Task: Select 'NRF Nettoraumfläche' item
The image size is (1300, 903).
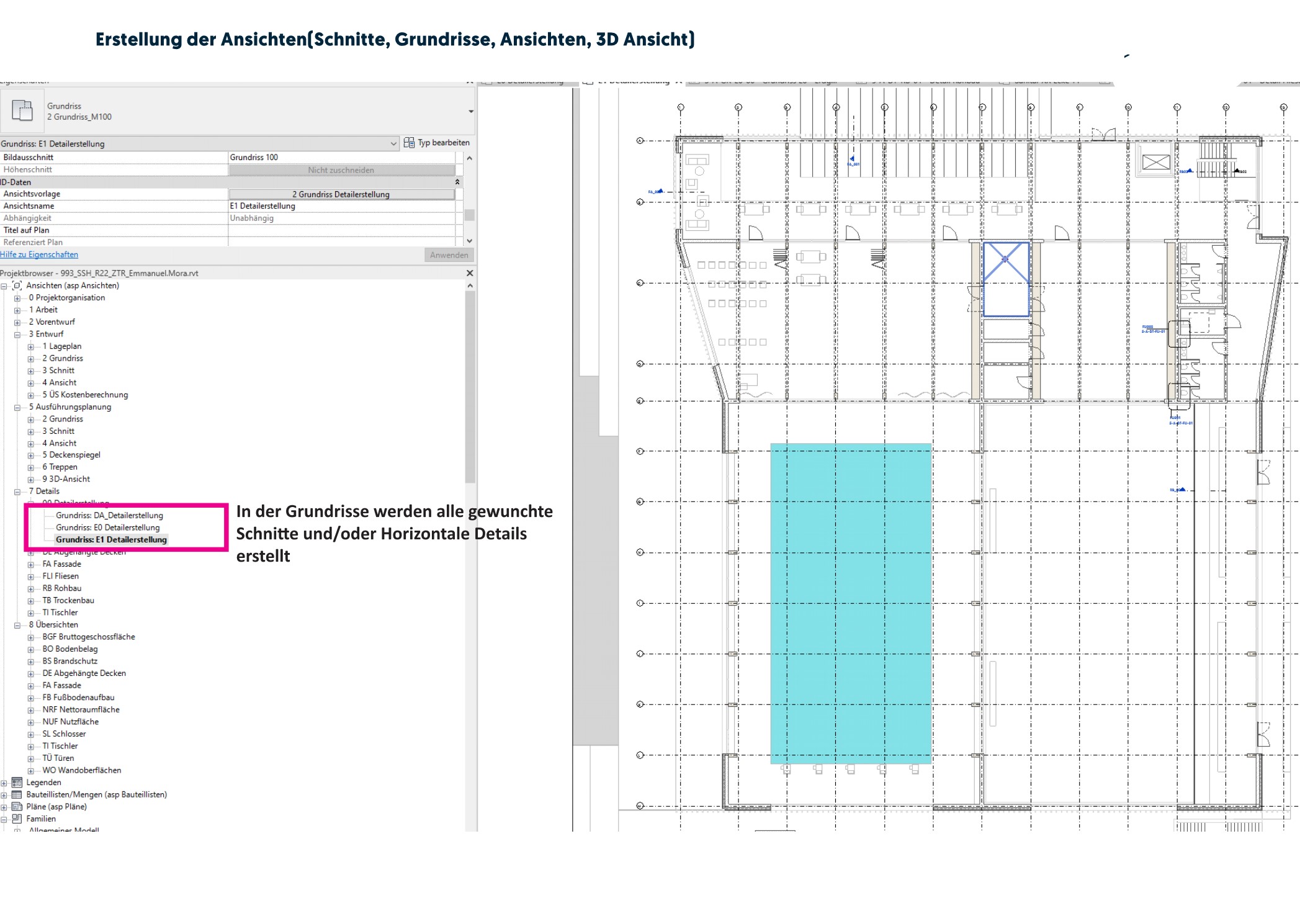Action: 81,710
